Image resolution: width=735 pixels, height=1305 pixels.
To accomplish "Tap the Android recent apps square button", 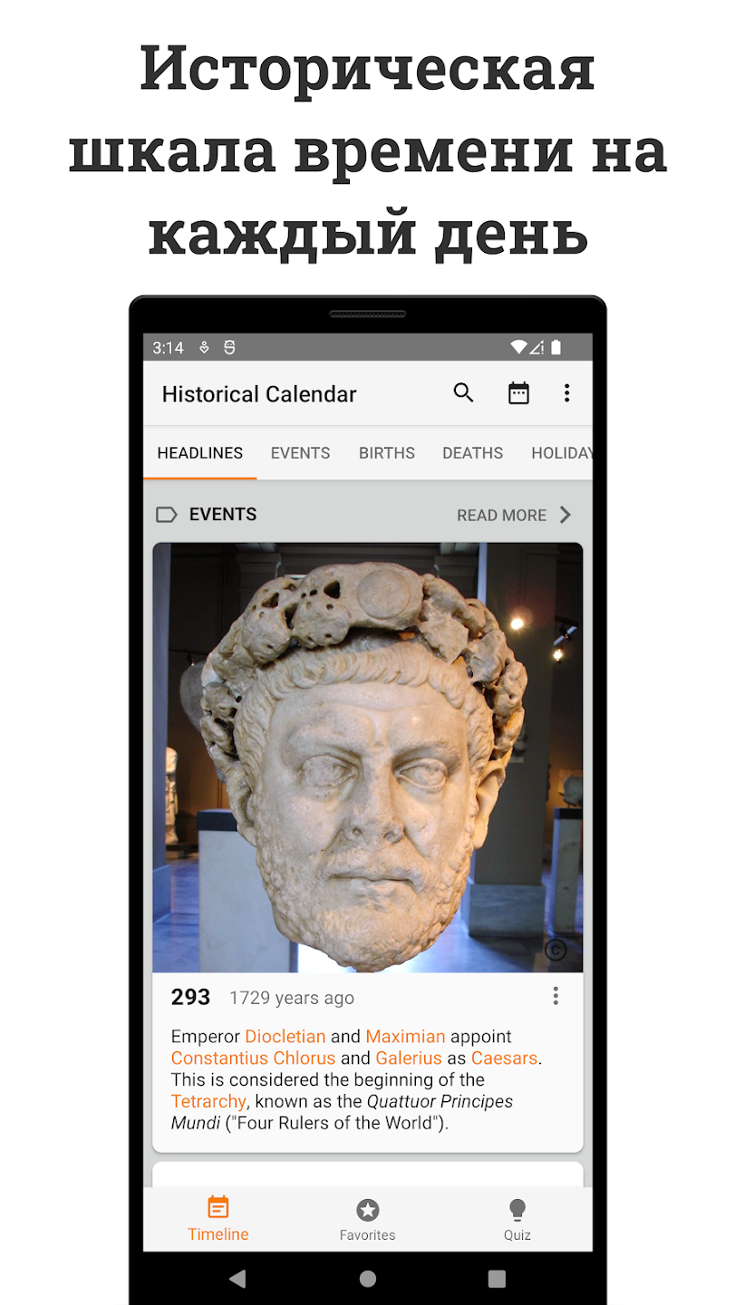I will 497,1279.
